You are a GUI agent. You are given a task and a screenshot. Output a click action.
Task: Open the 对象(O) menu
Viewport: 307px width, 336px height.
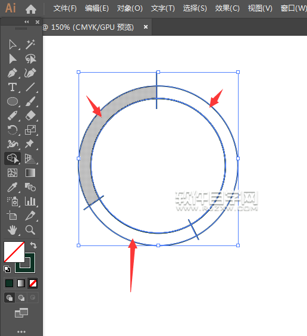pos(130,8)
